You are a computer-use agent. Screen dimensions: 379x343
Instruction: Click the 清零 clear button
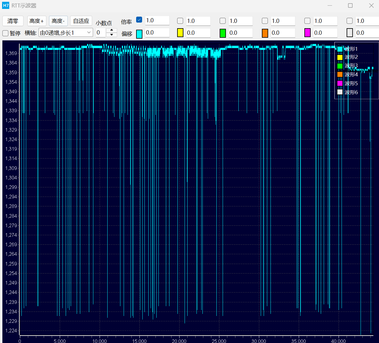[13, 21]
